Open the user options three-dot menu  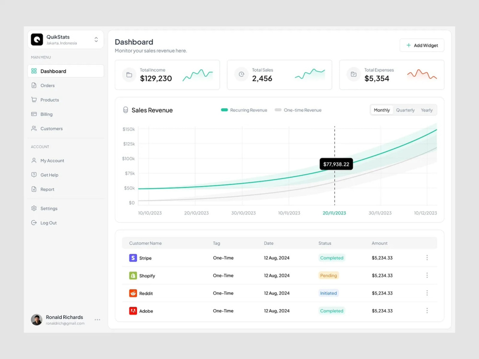[97, 320]
